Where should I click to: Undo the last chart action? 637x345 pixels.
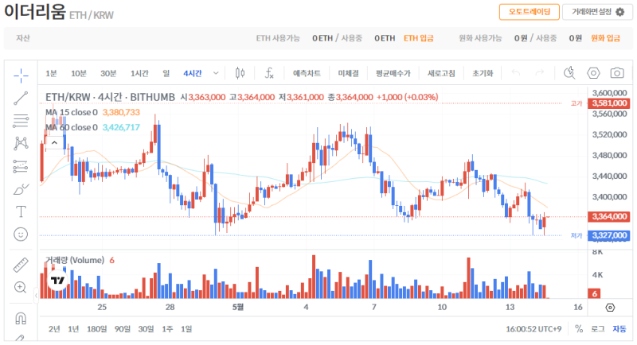(516, 73)
